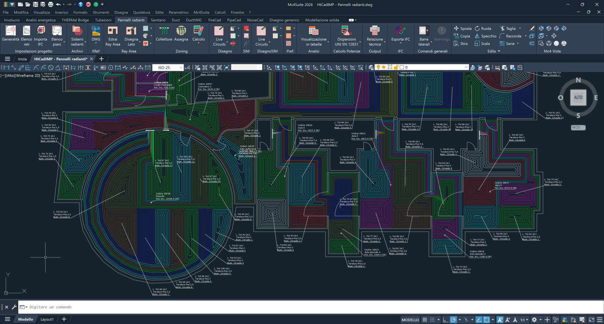604x324 pixels.
Task: Select the Specchio mirror tool
Action: tap(485, 36)
